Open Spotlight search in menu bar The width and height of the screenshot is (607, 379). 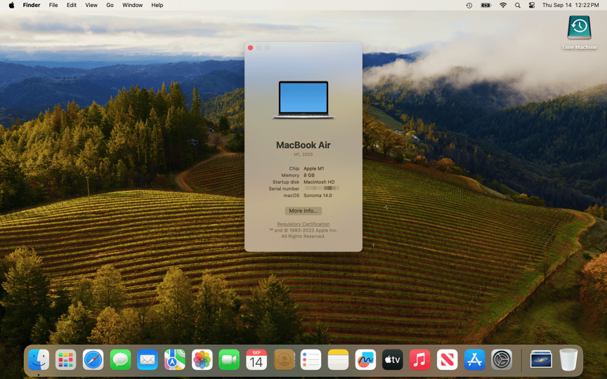click(518, 5)
